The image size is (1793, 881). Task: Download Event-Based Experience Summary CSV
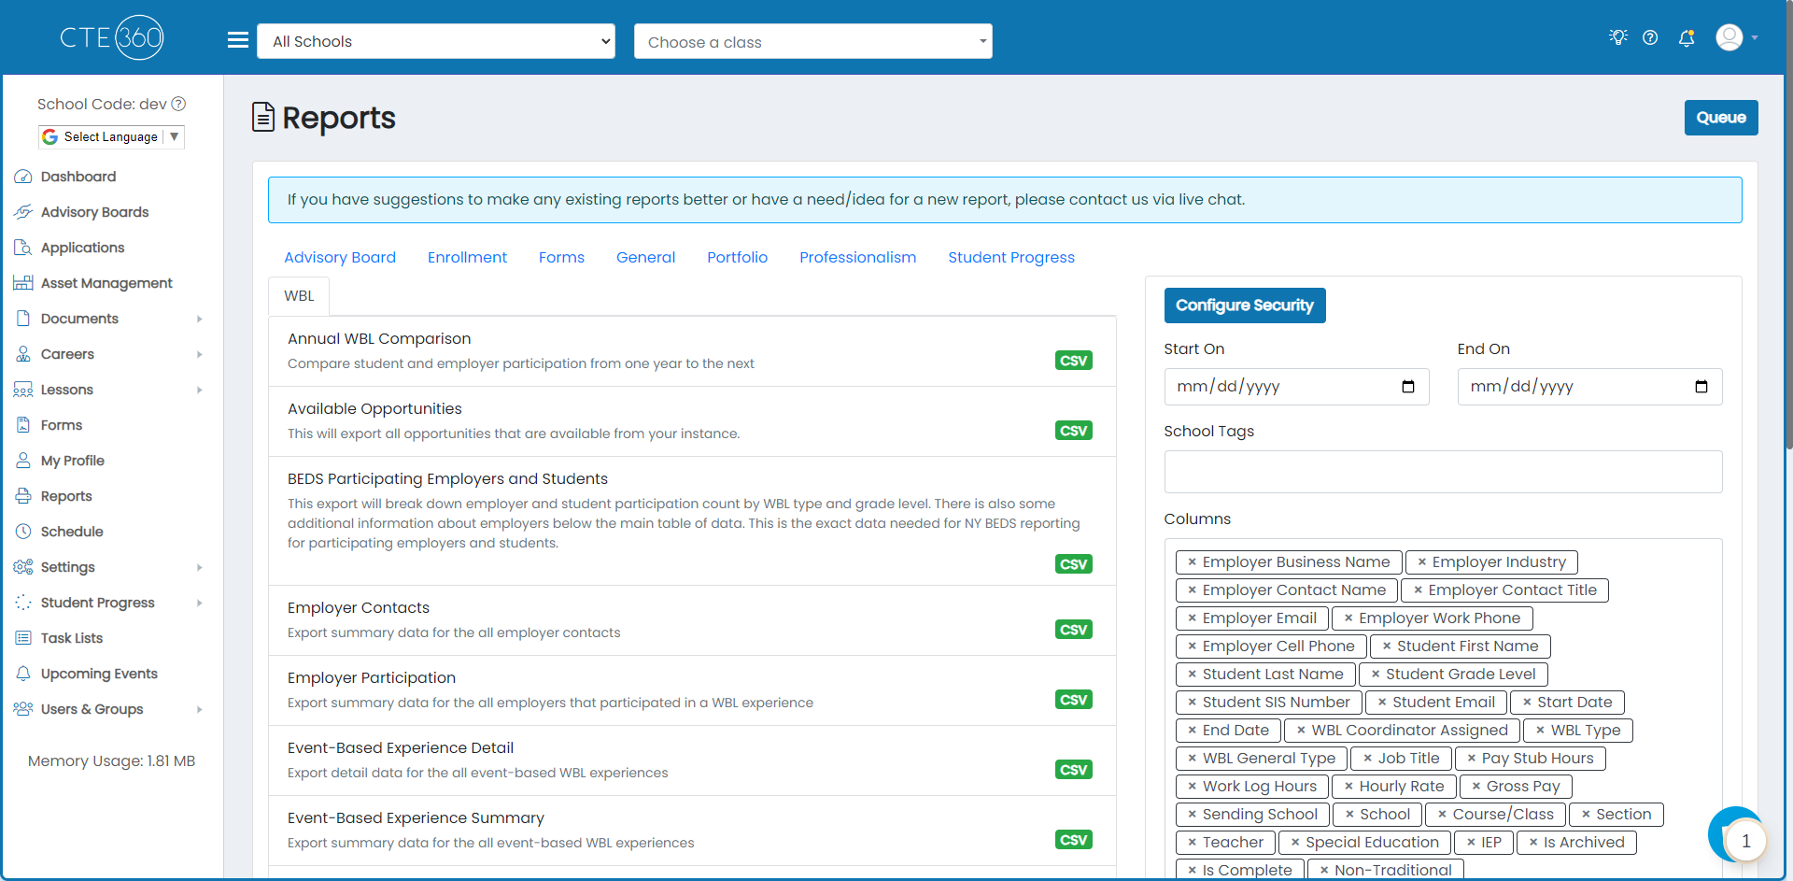1073,840
